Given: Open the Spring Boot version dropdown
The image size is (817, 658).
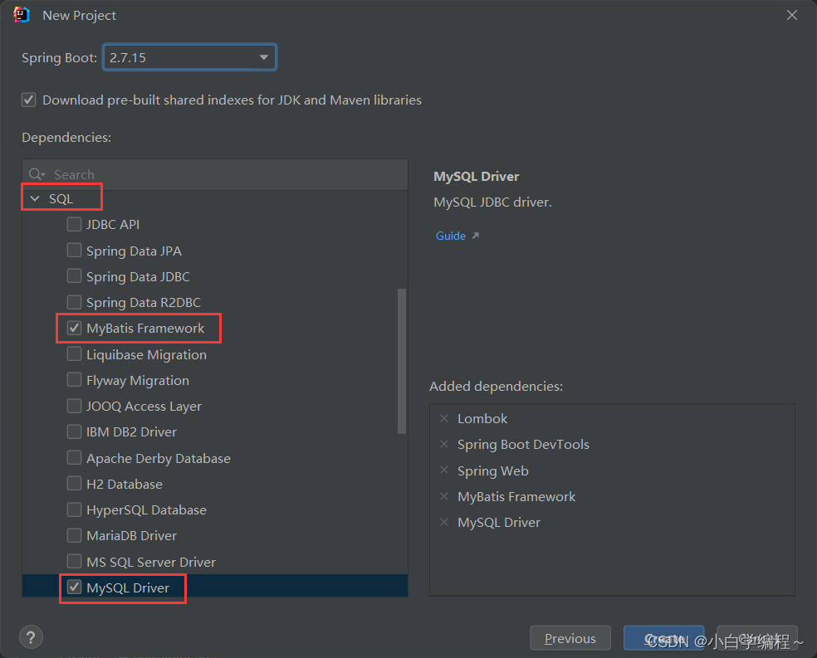Looking at the screenshot, I should pyautogui.click(x=189, y=57).
